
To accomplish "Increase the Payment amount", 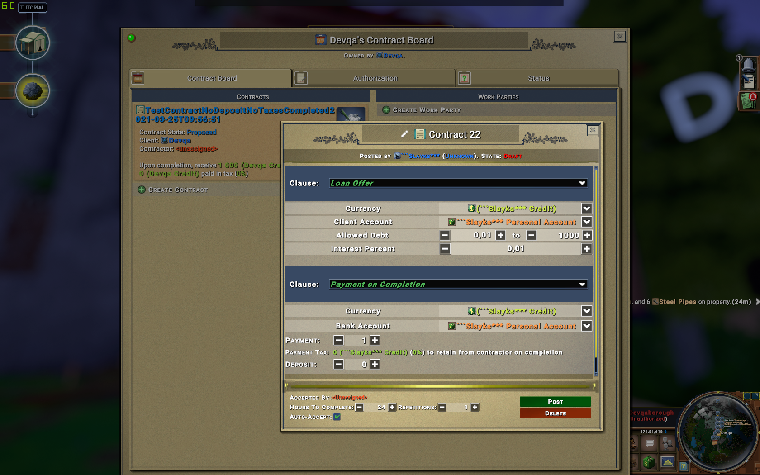I will (x=375, y=340).
